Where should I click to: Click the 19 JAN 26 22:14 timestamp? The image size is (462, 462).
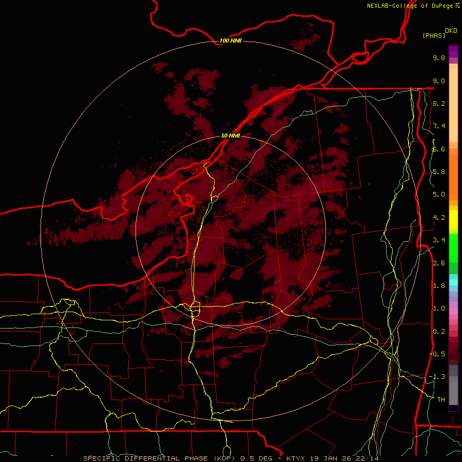[x=344, y=458]
